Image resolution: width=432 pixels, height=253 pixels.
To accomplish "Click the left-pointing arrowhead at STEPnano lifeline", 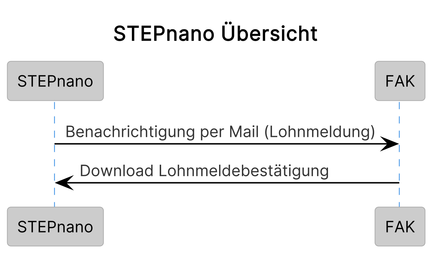I will tap(63, 183).
